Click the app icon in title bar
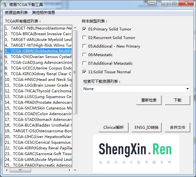 coord(5,4)
